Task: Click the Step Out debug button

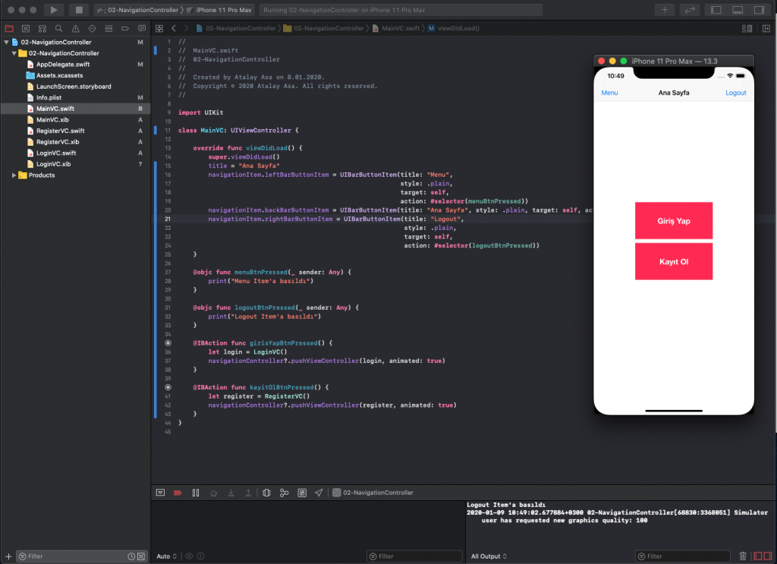Action: pos(248,493)
